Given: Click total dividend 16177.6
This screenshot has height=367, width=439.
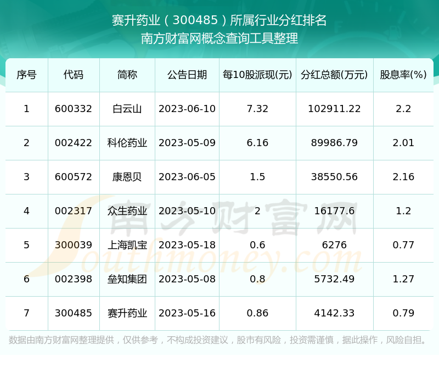Looking at the screenshot, I should point(334,211).
